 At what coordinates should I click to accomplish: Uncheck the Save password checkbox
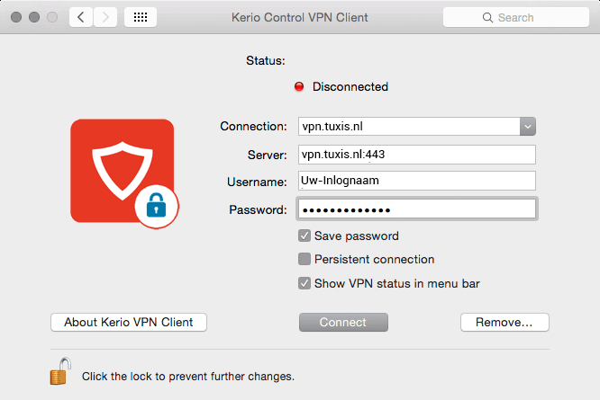[305, 236]
